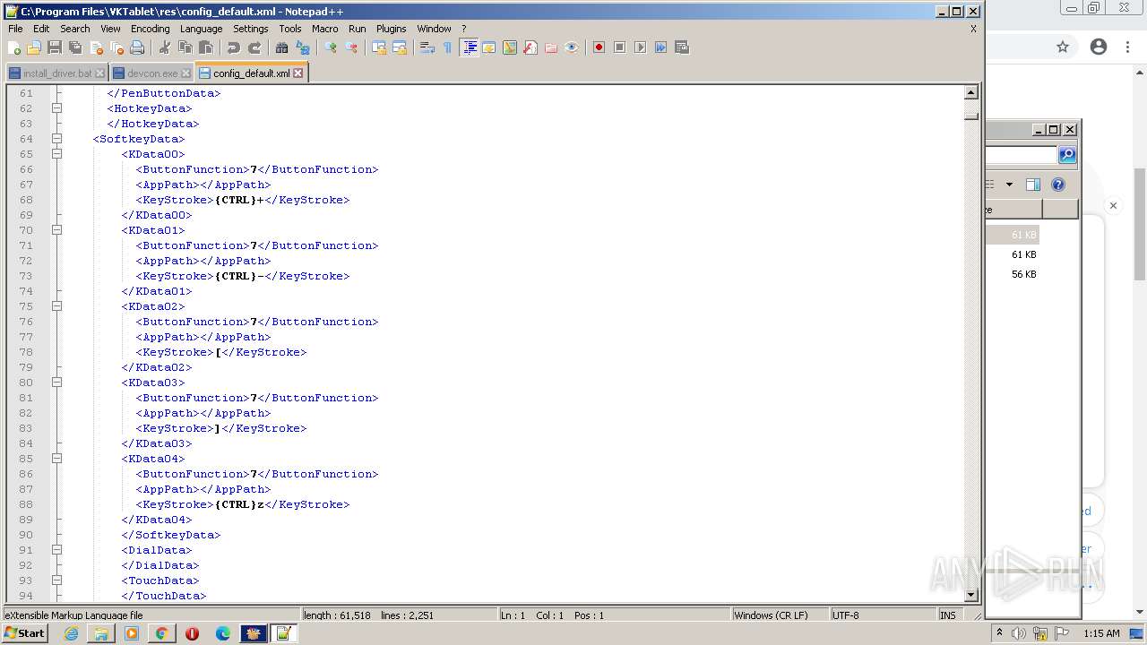Click the Redo toolbar icon

pyautogui.click(x=254, y=47)
